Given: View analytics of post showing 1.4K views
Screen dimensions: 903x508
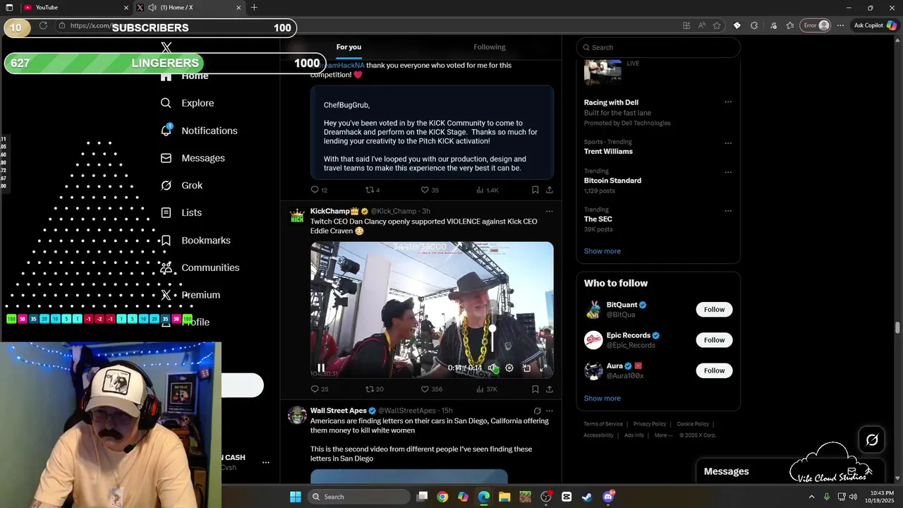Looking at the screenshot, I should pyautogui.click(x=487, y=190).
